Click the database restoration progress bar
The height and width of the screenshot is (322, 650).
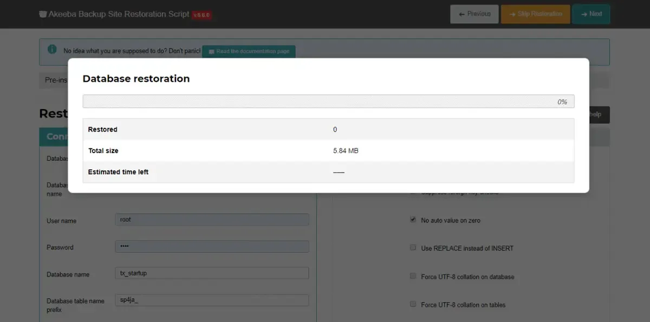click(x=328, y=102)
